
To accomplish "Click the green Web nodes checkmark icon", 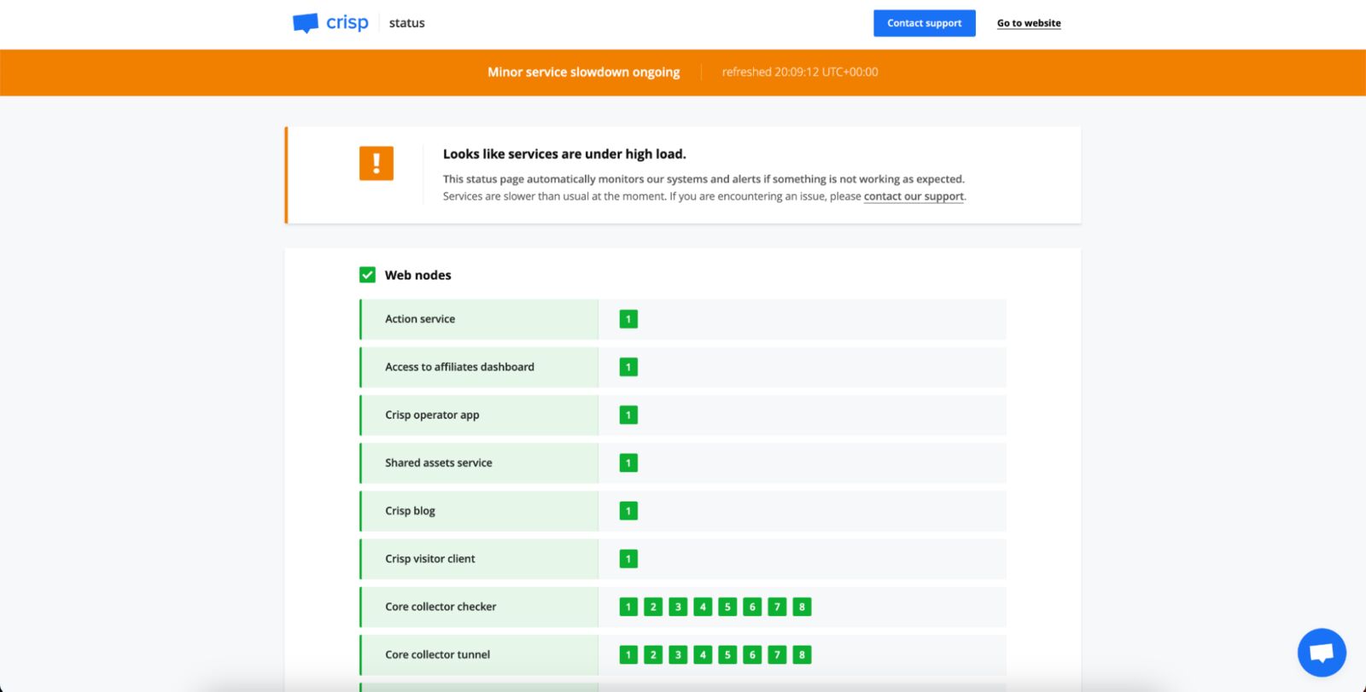I will (367, 275).
